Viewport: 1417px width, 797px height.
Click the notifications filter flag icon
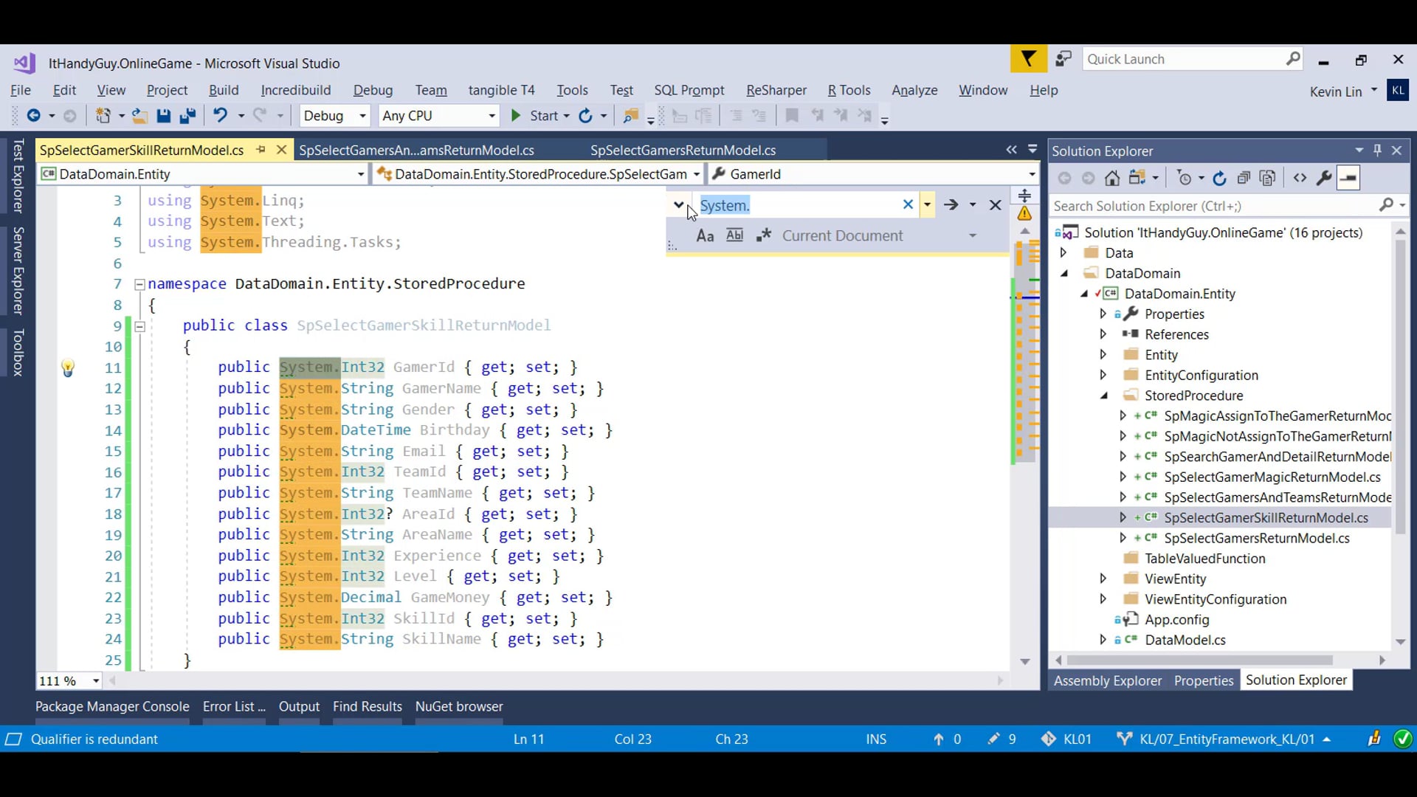tap(1028, 59)
